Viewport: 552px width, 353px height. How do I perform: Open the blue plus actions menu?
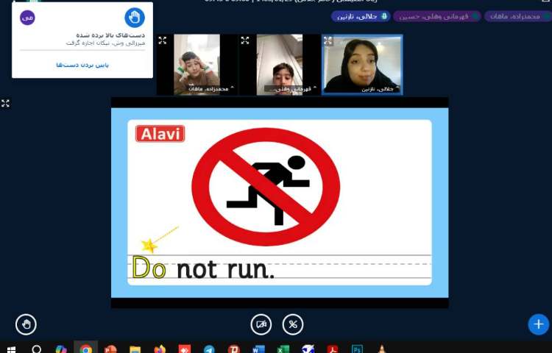[x=539, y=324]
